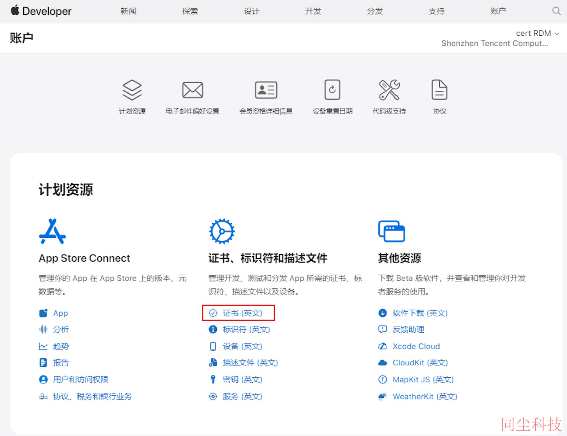Image resolution: width=567 pixels, height=436 pixels.
Task: Click the 其他资源 windows icon
Action: [x=392, y=231]
